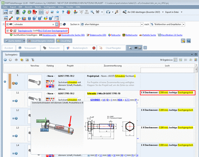Click the Suche starten button
Viewport: 199px width, 157px height.
pos(13,41)
